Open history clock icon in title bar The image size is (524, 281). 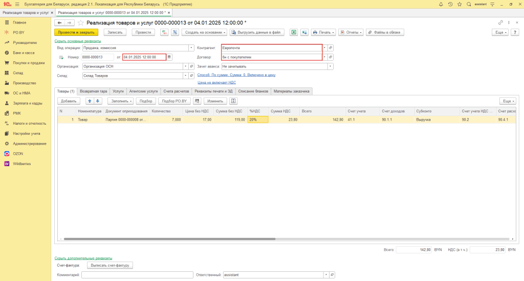(x=450, y=4)
